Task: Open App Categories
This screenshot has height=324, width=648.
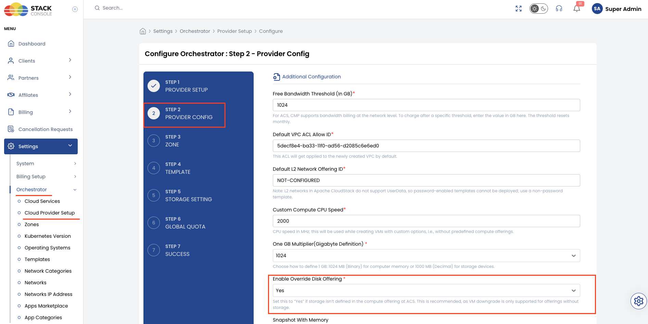Action: [x=43, y=317]
